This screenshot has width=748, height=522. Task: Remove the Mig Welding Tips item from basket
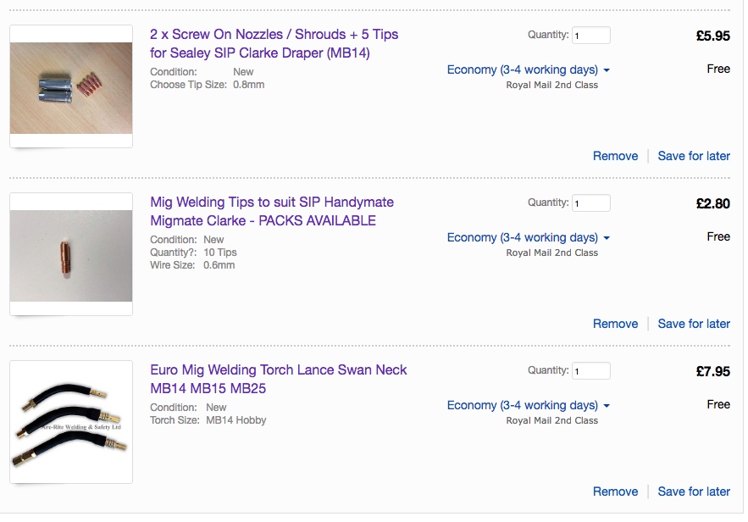[x=615, y=324]
